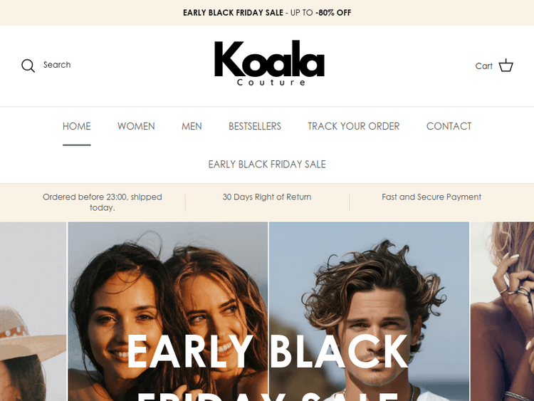Viewport: 534px width, 401px height.
Task: Go to the HOME menu item
Action: coord(77,126)
